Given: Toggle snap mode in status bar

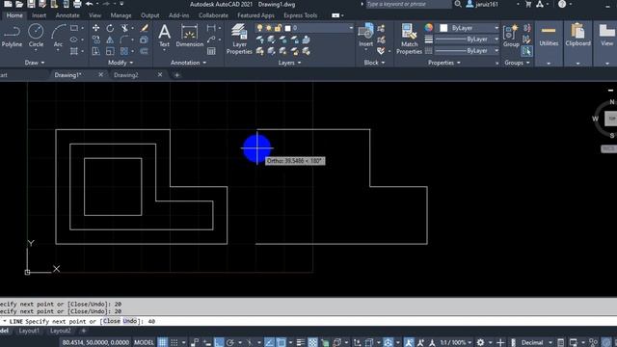Looking at the screenshot, I should (174, 342).
